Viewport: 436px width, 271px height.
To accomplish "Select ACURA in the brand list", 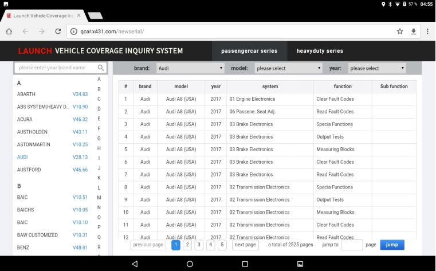I will [x=25, y=119].
